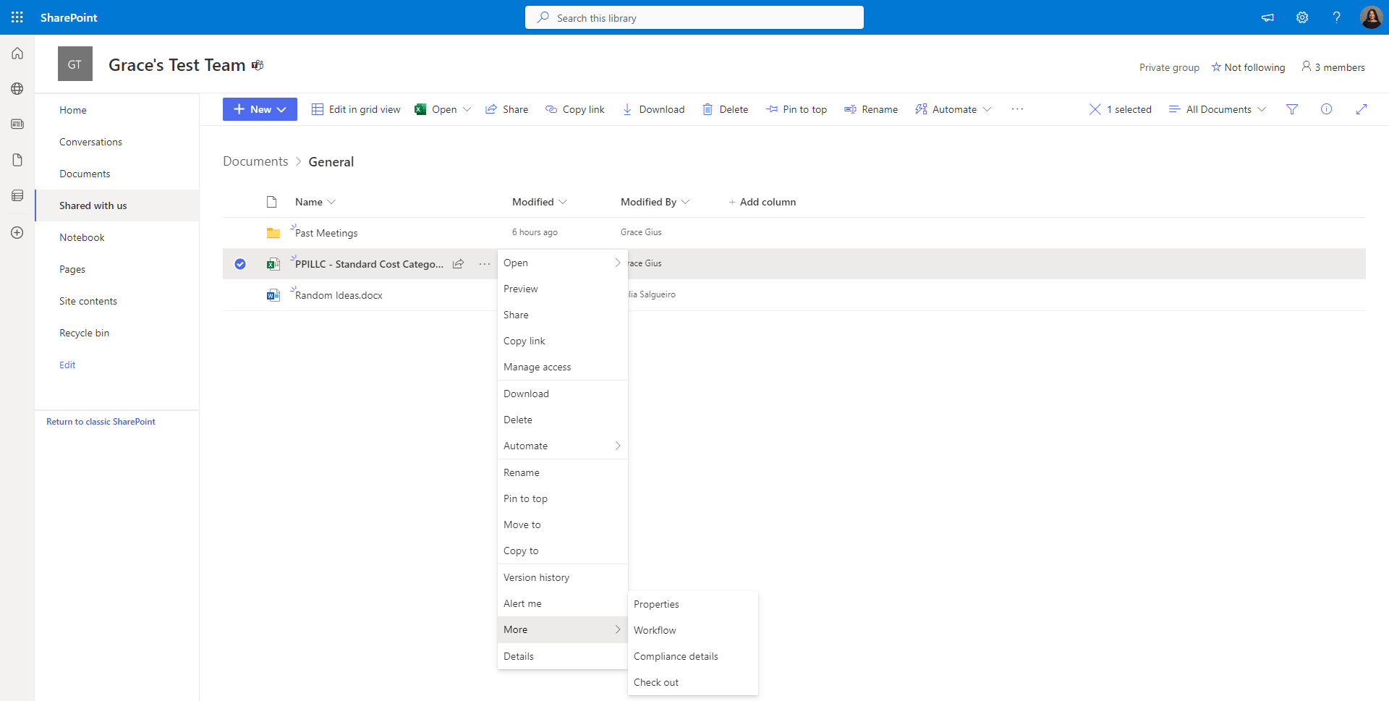The image size is (1389, 701).
Task: Click the Excel icon of the PPILLC file
Action: tap(273, 264)
